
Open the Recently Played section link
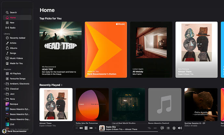click(x=51, y=85)
